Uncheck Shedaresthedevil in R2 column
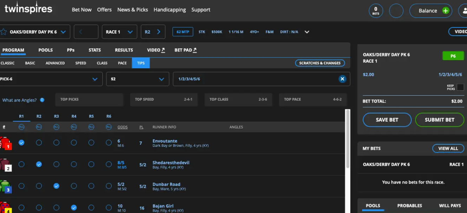Viewport: 467px width, 213px height. (x=39, y=164)
